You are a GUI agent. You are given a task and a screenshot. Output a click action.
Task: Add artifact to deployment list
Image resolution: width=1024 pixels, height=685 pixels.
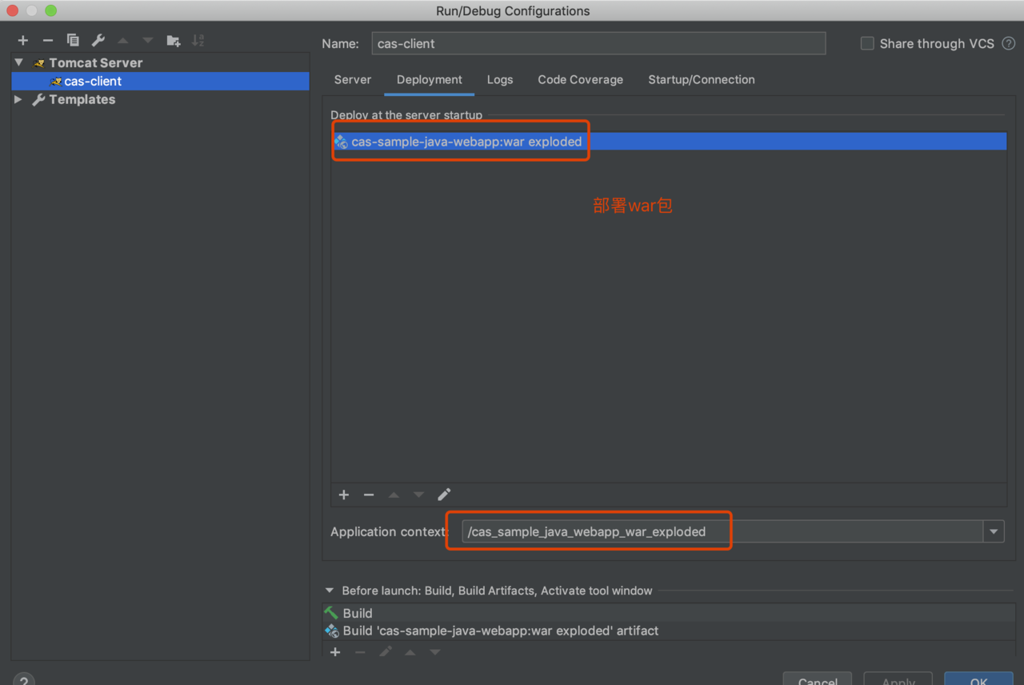pos(344,495)
